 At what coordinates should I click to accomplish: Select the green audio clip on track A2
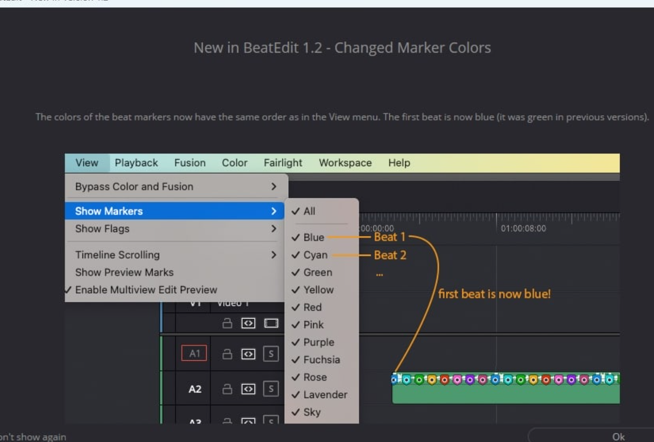pos(505,394)
